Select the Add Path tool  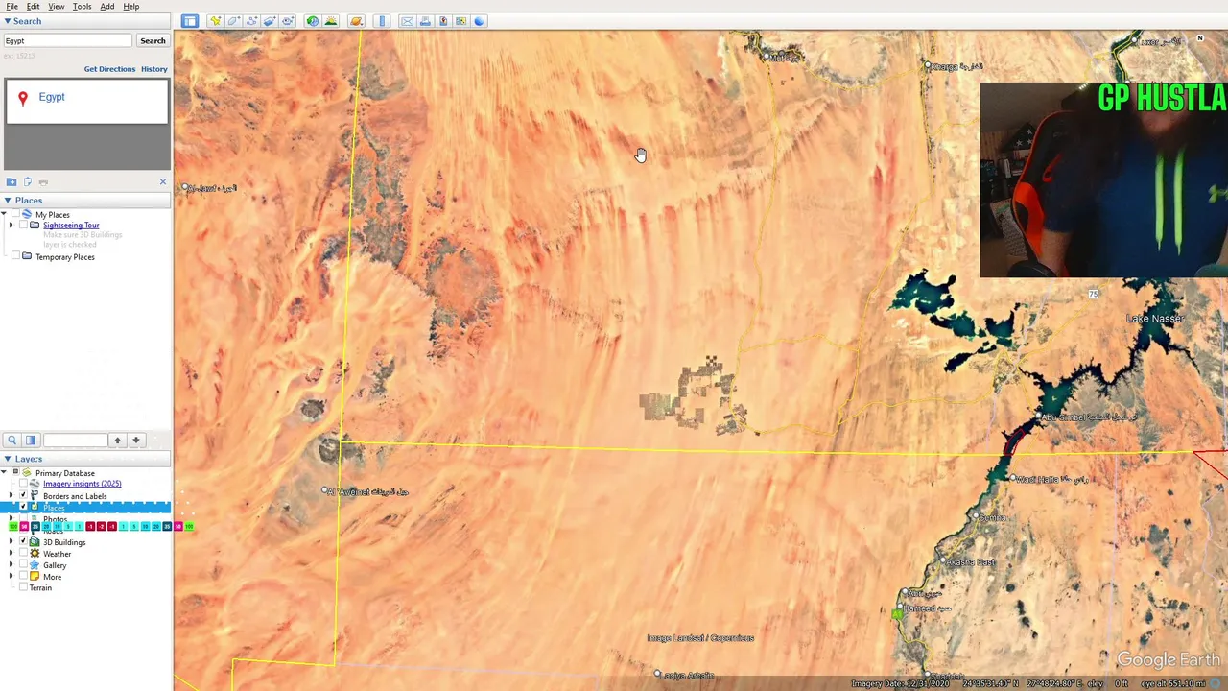coord(251,21)
